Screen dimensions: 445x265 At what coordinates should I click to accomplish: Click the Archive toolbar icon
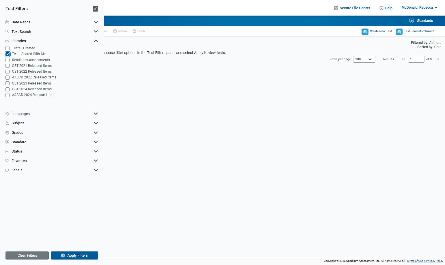pyautogui.click(x=115, y=31)
